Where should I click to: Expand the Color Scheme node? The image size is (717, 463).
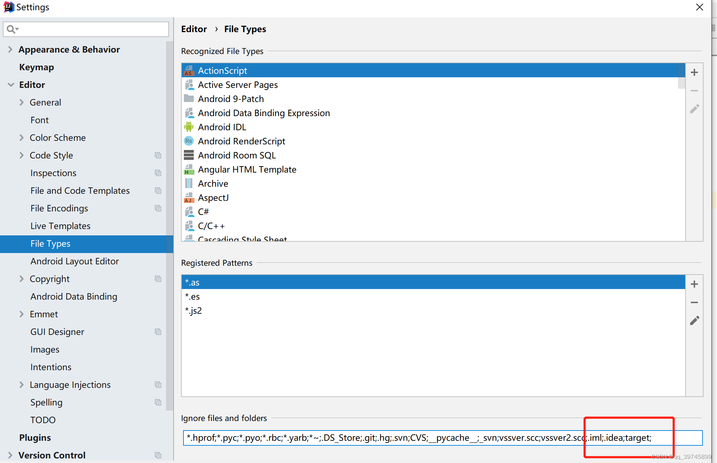pyautogui.click(x=22, y=138)
